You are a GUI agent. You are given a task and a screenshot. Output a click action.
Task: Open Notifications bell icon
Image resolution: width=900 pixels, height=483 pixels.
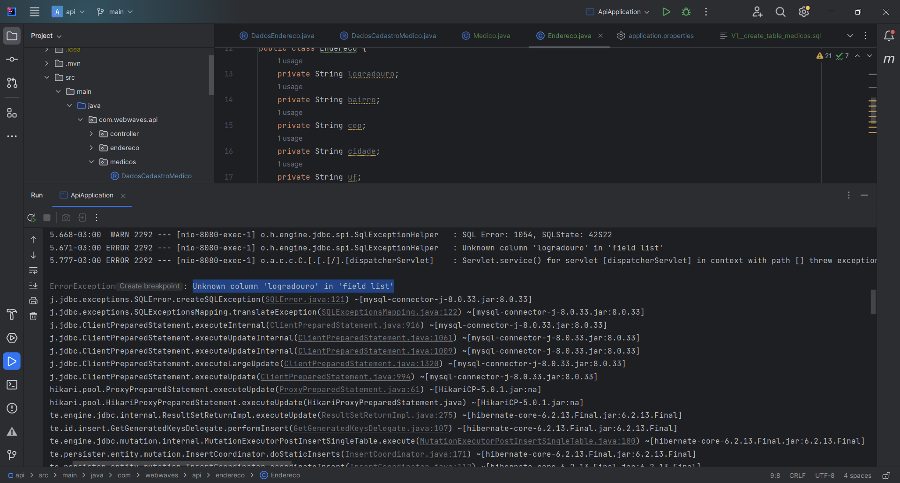[889, 36]
